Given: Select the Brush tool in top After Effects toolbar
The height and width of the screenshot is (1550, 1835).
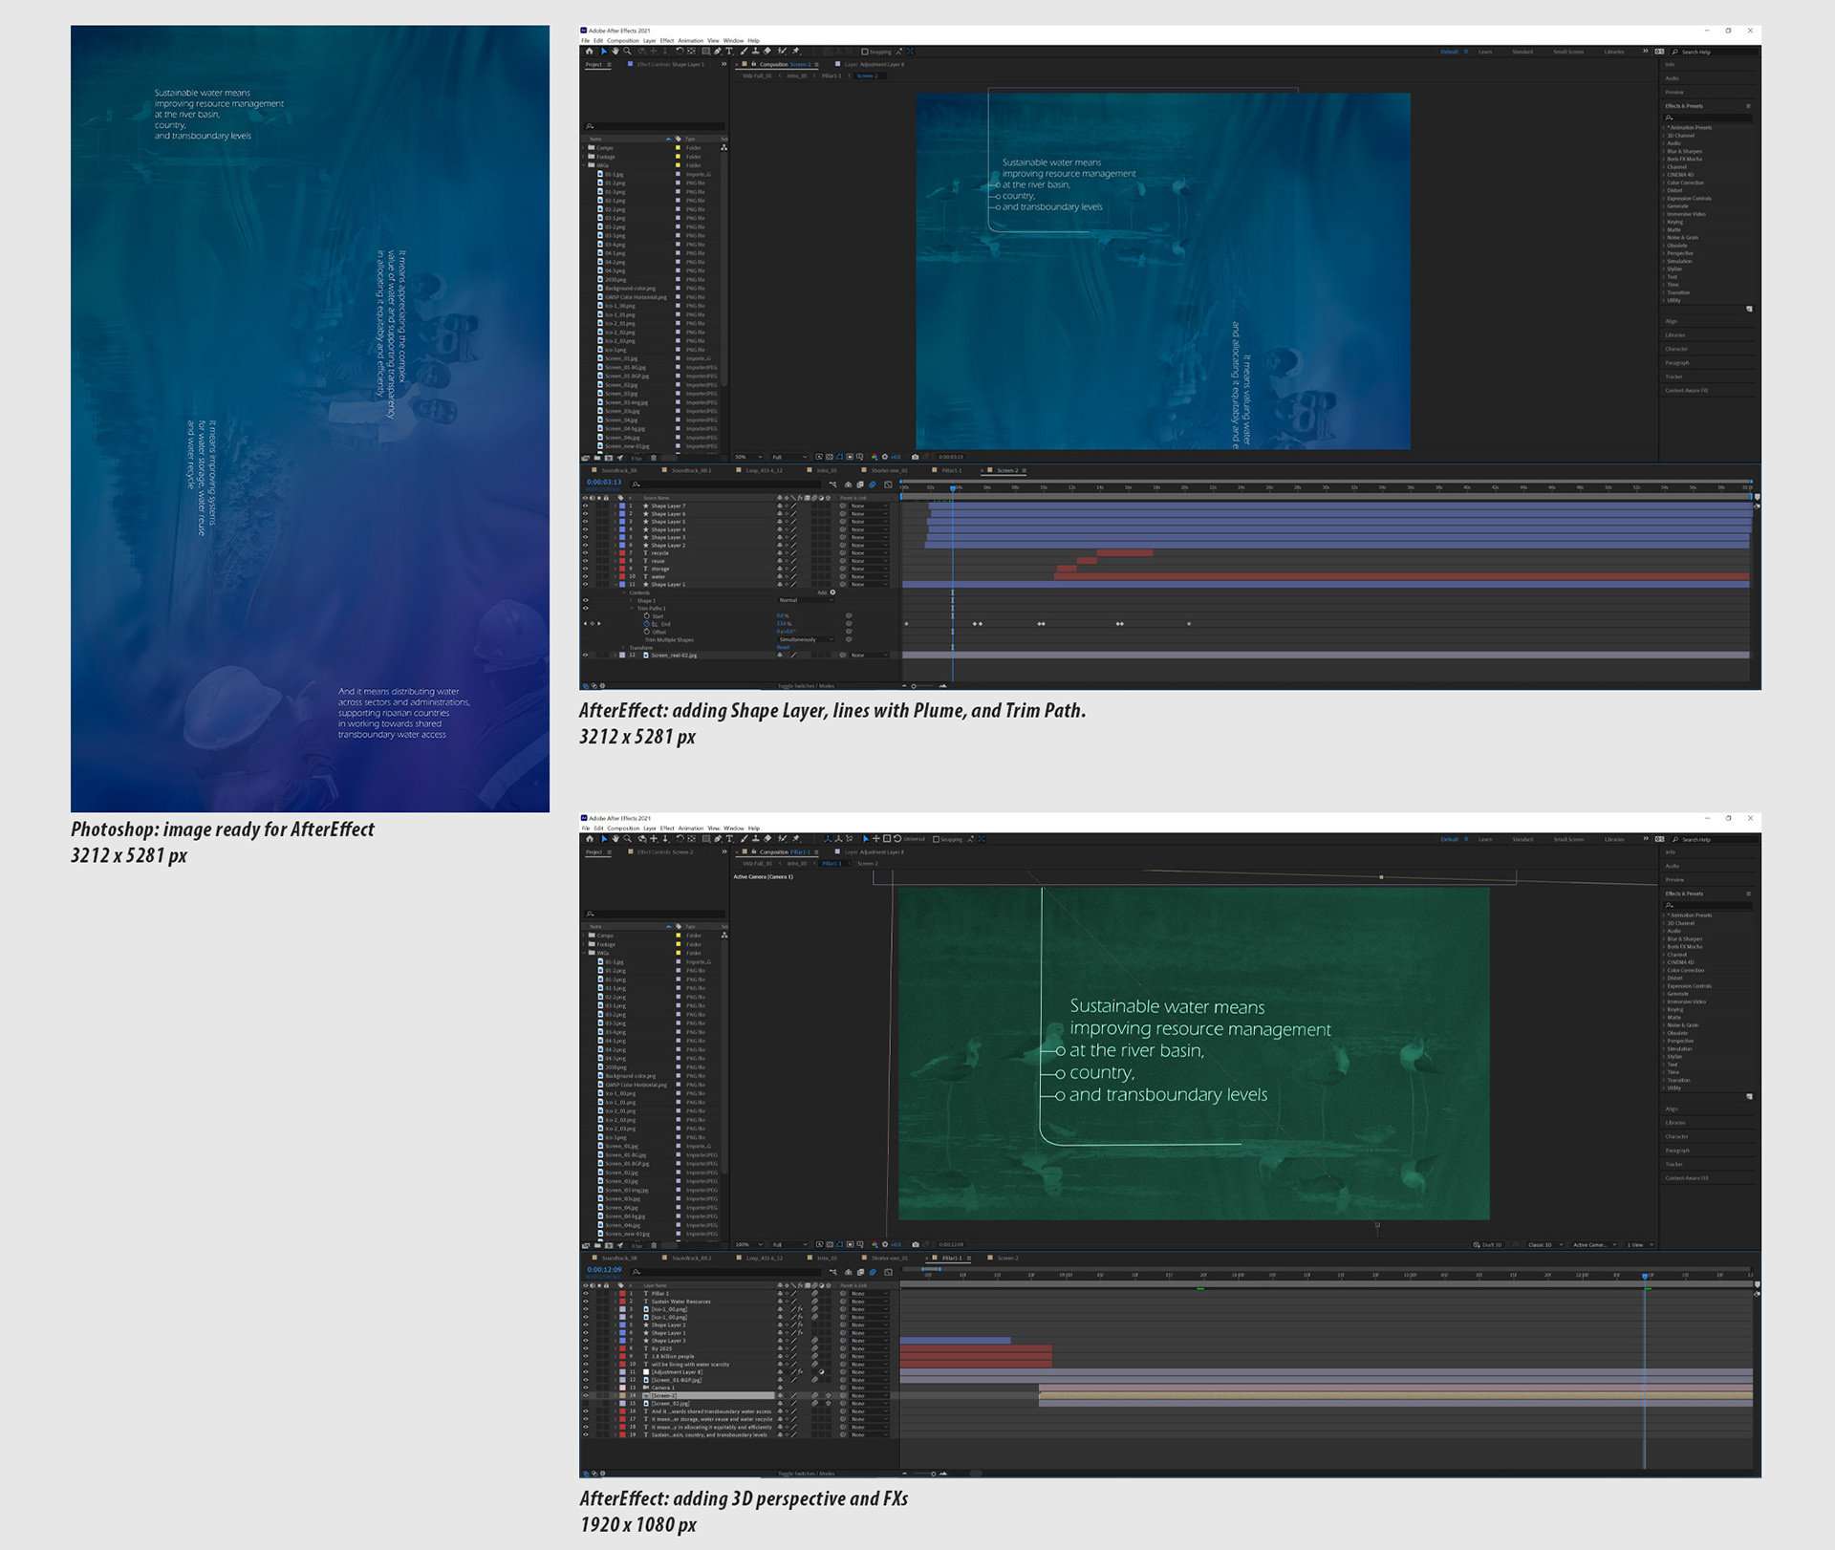Looking at the screenshot, I should pos(744,51).
